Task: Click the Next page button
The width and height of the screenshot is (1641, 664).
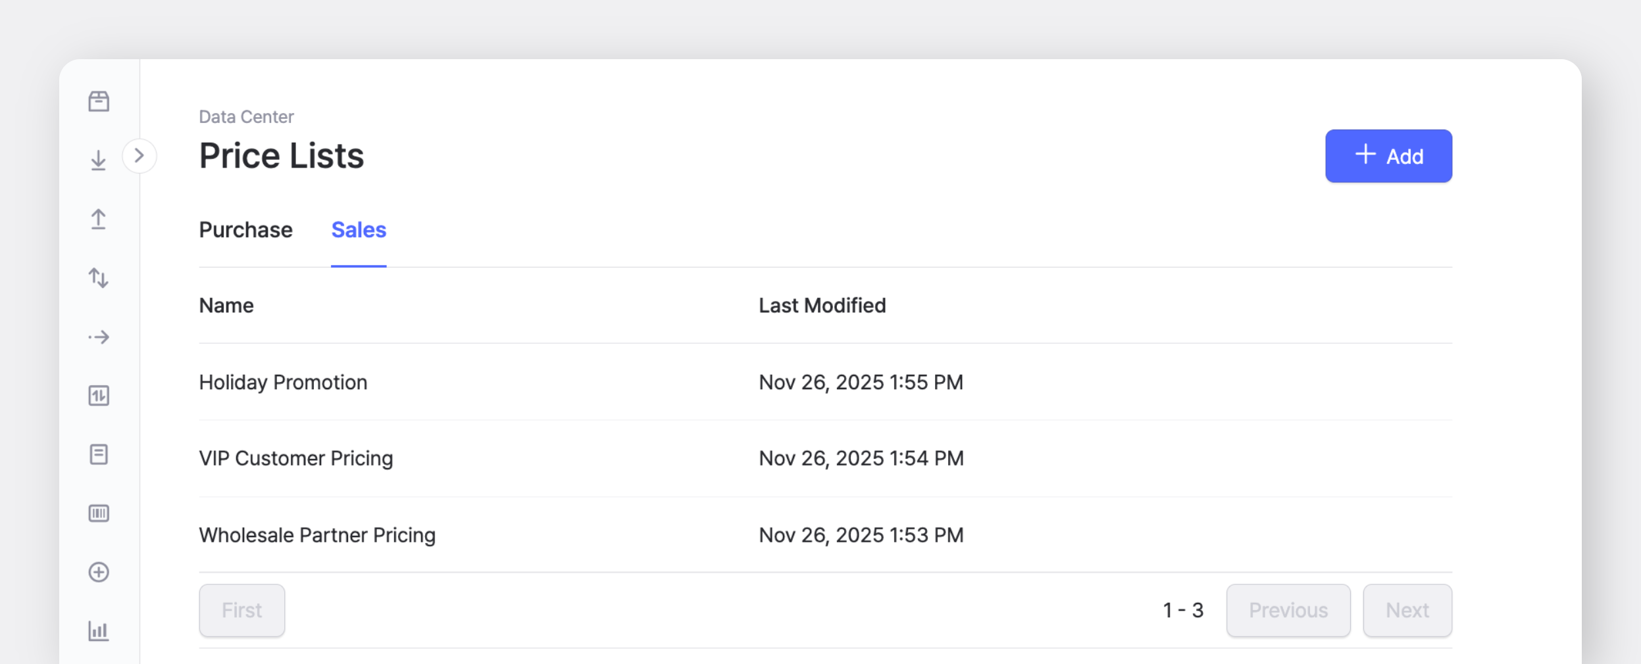Action: click(1407, 610)
